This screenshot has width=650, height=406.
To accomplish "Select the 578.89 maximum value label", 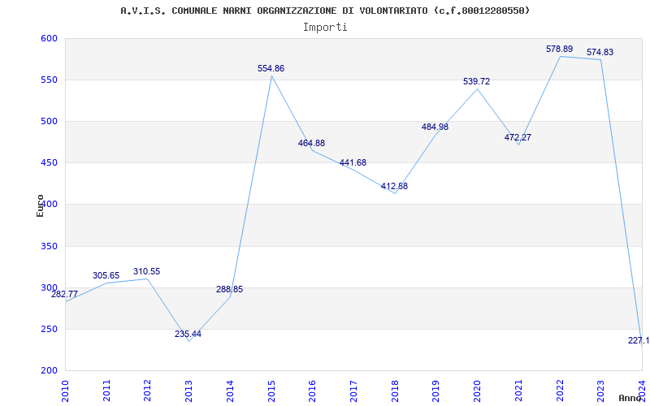I will click(559, 49).
